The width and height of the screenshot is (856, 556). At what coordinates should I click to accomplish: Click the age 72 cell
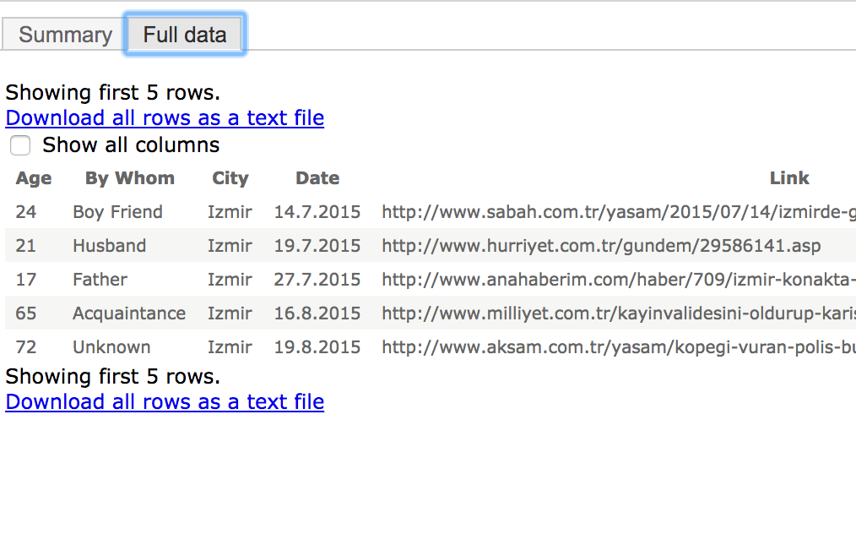[x=25, y=347]
